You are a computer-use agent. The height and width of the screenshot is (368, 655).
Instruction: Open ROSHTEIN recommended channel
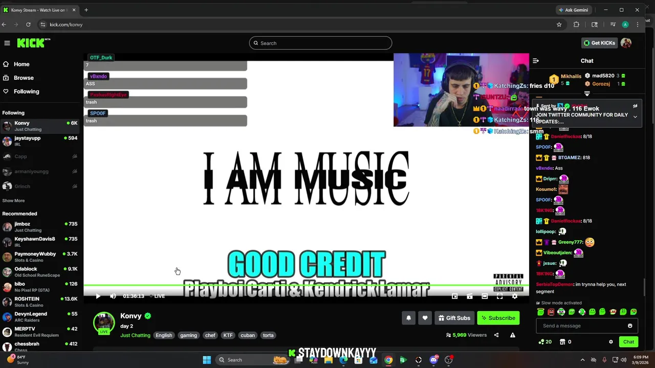(x=40, y=302)
